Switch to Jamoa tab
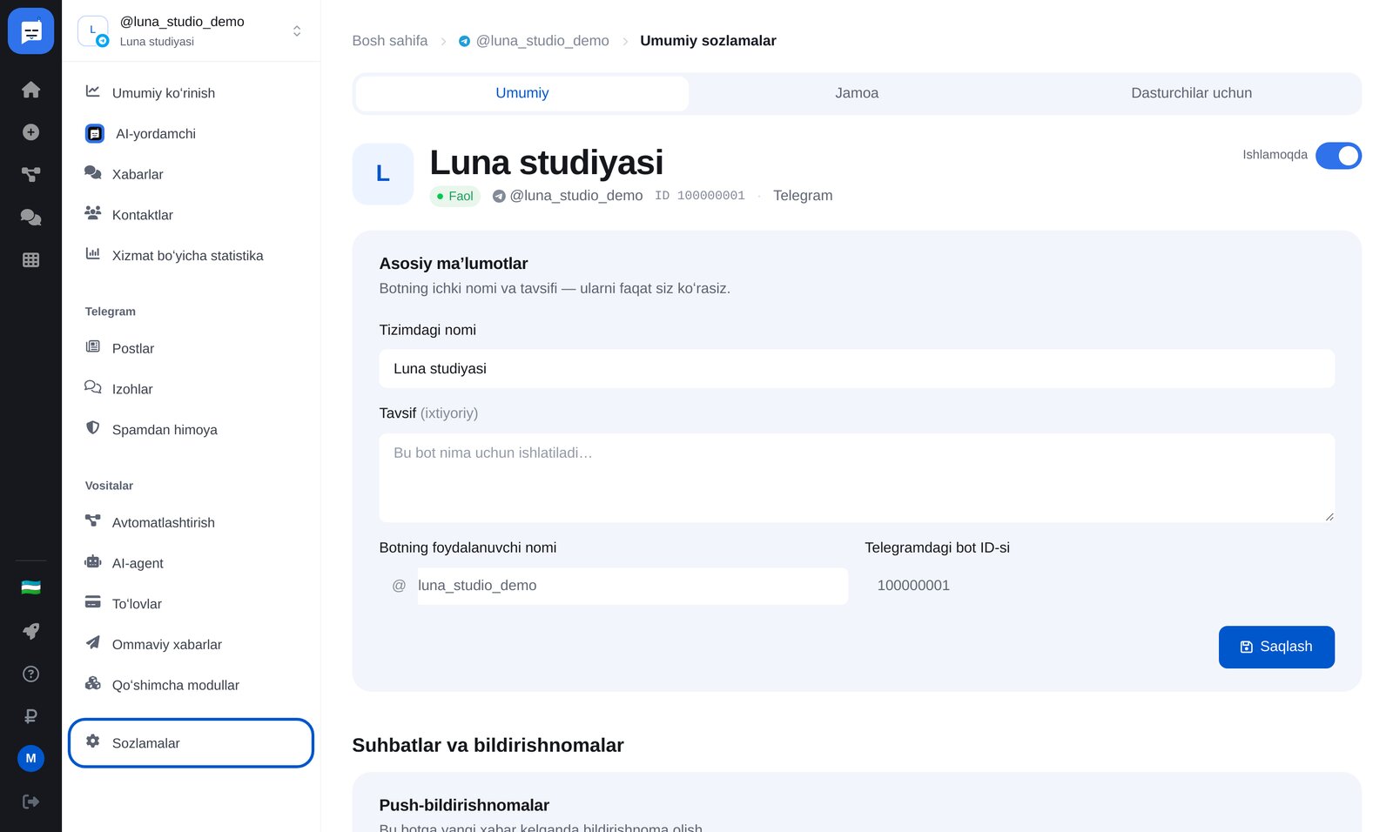 pos(857,93)
